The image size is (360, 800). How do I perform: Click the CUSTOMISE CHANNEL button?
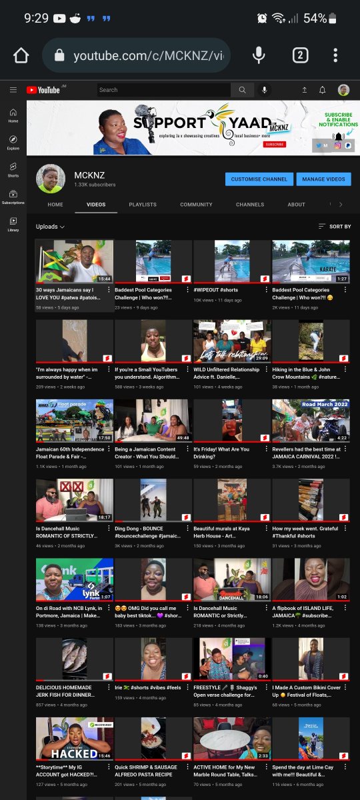[x=260, y=179]
